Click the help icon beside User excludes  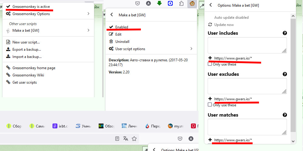point(285,74)
